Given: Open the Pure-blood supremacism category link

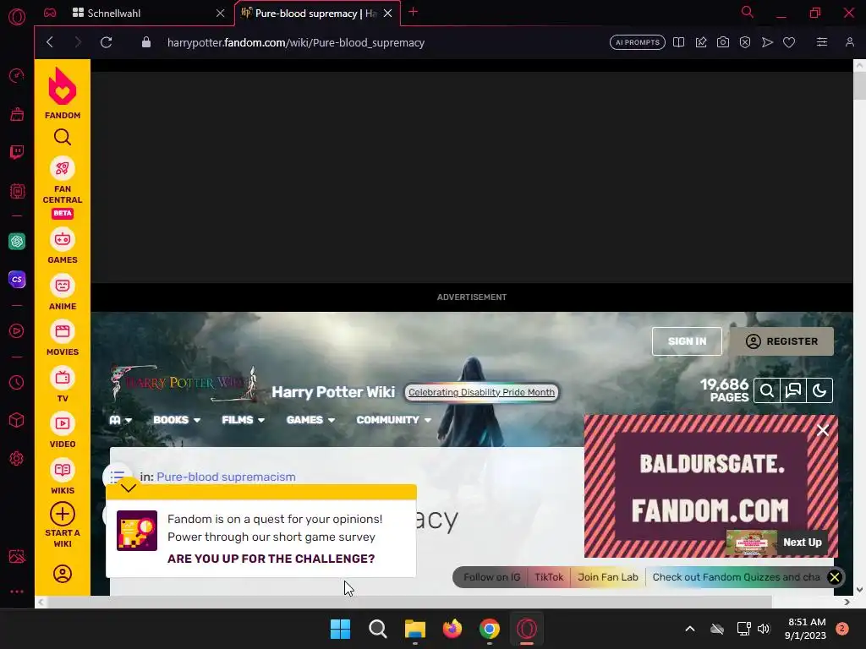Looking at the screenshot, I should click(226, 477).
